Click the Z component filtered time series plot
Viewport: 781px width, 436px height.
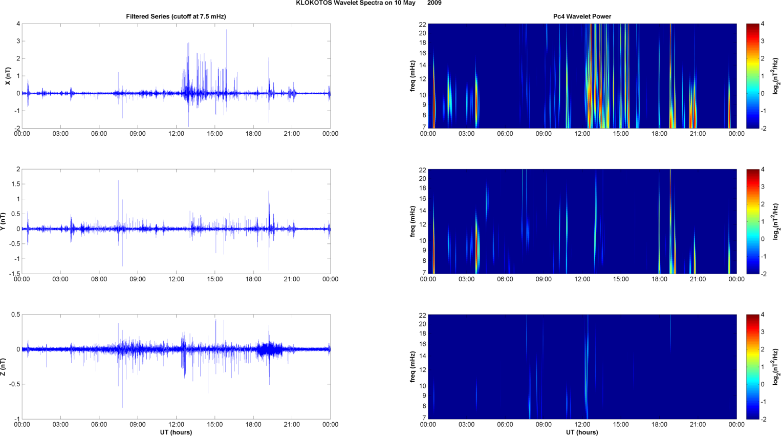176,367
